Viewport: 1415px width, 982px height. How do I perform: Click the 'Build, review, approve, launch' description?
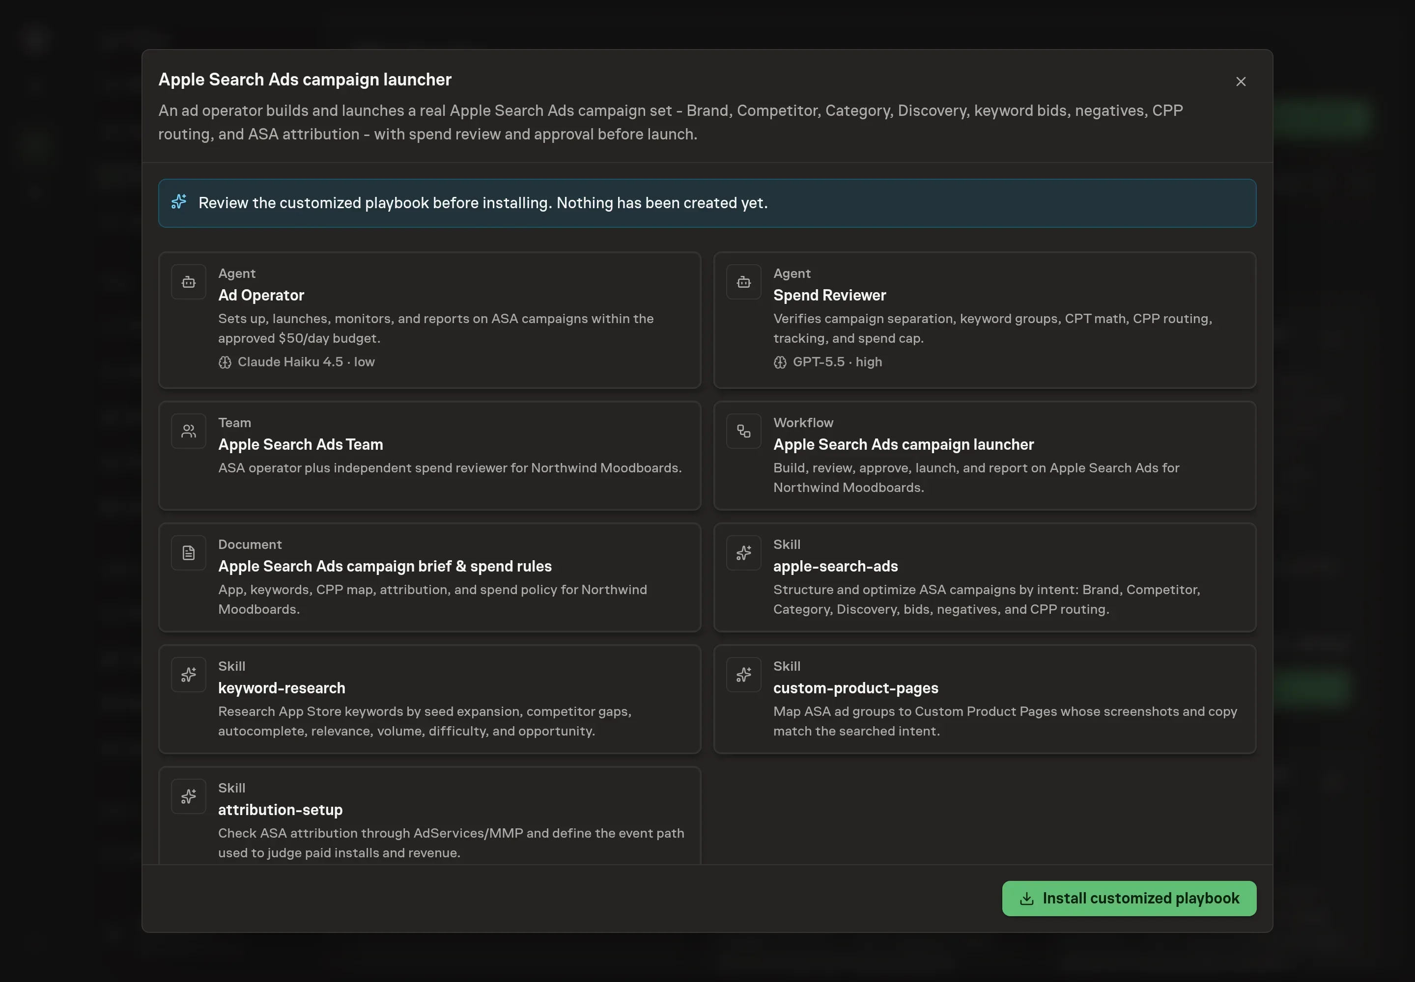976,477
